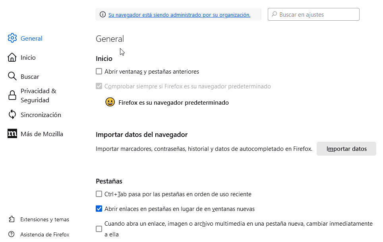Click the Más de Mozilla logo icon
Image resolution: width=383 pixels, height=242 pixels.
pos(12,134)
